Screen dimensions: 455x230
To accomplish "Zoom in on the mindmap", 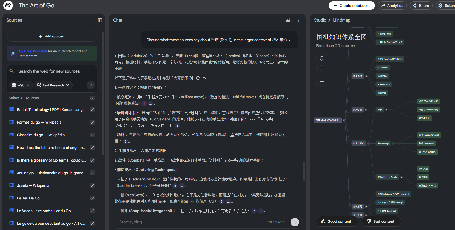I will 322,71.
